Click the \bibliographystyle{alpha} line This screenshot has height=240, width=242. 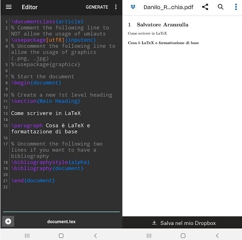50,162
